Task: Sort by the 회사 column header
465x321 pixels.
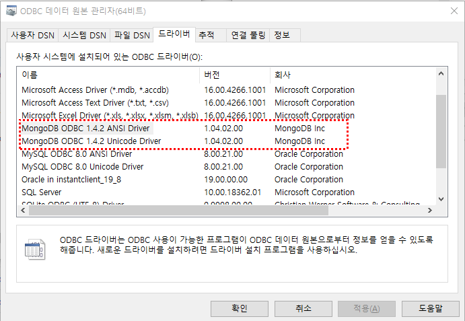Action: pyautogui.click(x=353, y=75)
